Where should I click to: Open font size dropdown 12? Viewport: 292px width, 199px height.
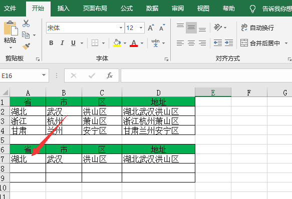click(x=141, y=28)
